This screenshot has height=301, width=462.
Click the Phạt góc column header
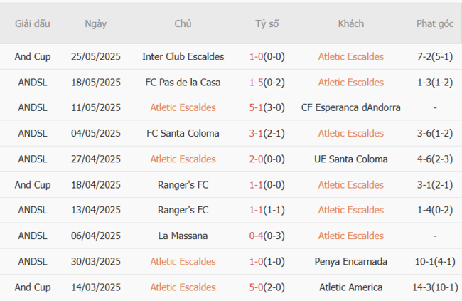434,23
